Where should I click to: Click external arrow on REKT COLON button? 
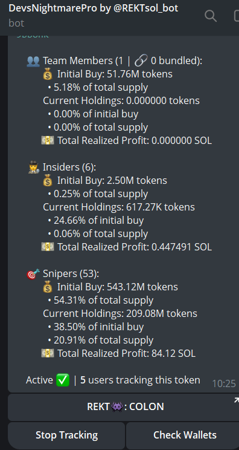pyautogui.click(x=236, y=400)
